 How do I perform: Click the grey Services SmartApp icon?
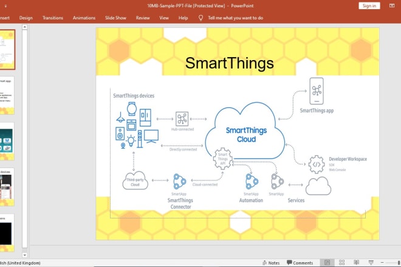277,181
